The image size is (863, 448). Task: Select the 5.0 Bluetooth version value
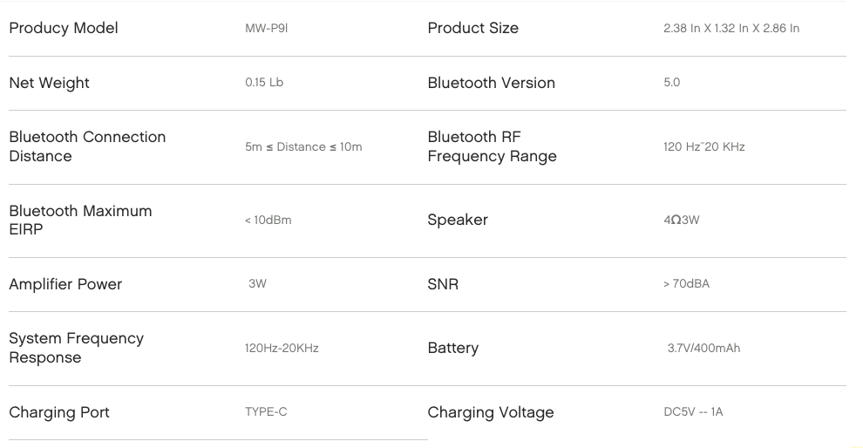[671, 83]
